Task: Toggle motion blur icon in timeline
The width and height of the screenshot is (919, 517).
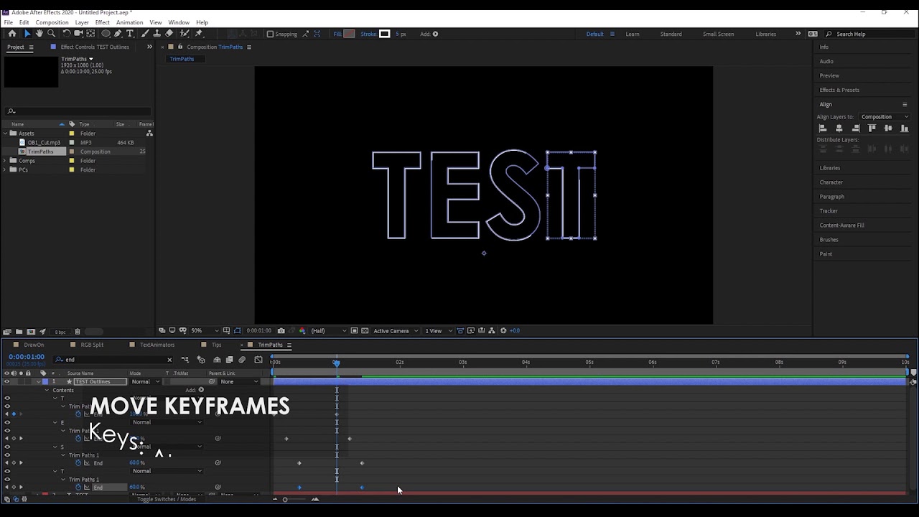Action: point(242,360)
